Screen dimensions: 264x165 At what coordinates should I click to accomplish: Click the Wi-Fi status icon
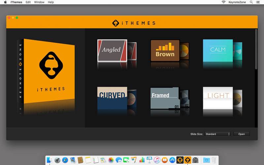[223, 2]
